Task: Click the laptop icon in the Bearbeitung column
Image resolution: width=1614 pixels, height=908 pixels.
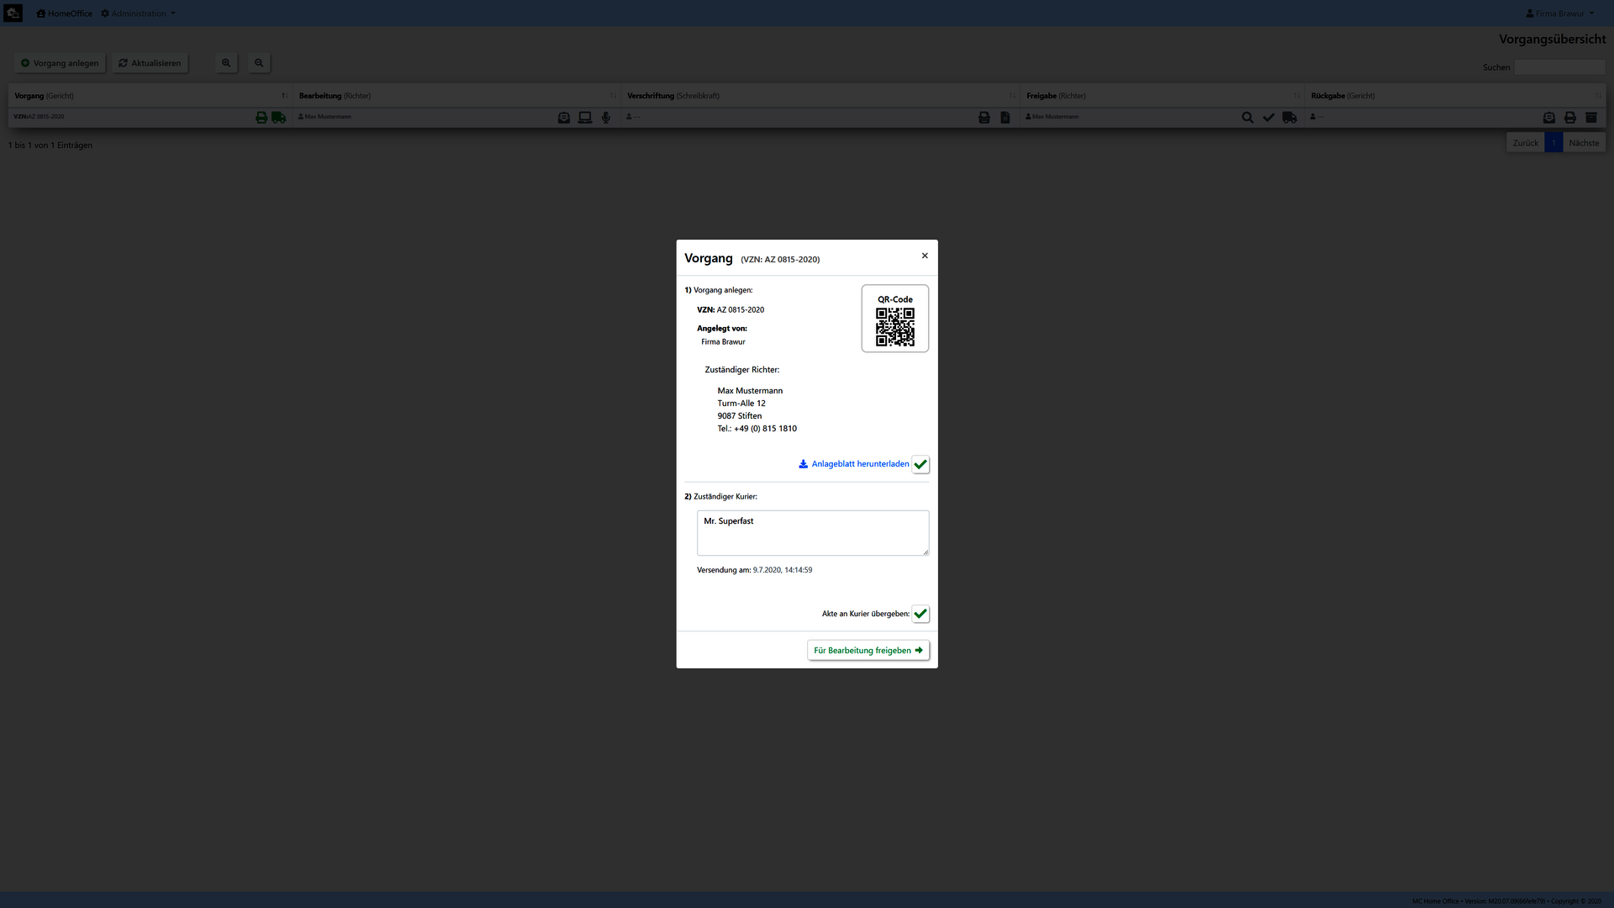Action: [x=585, y=118]
